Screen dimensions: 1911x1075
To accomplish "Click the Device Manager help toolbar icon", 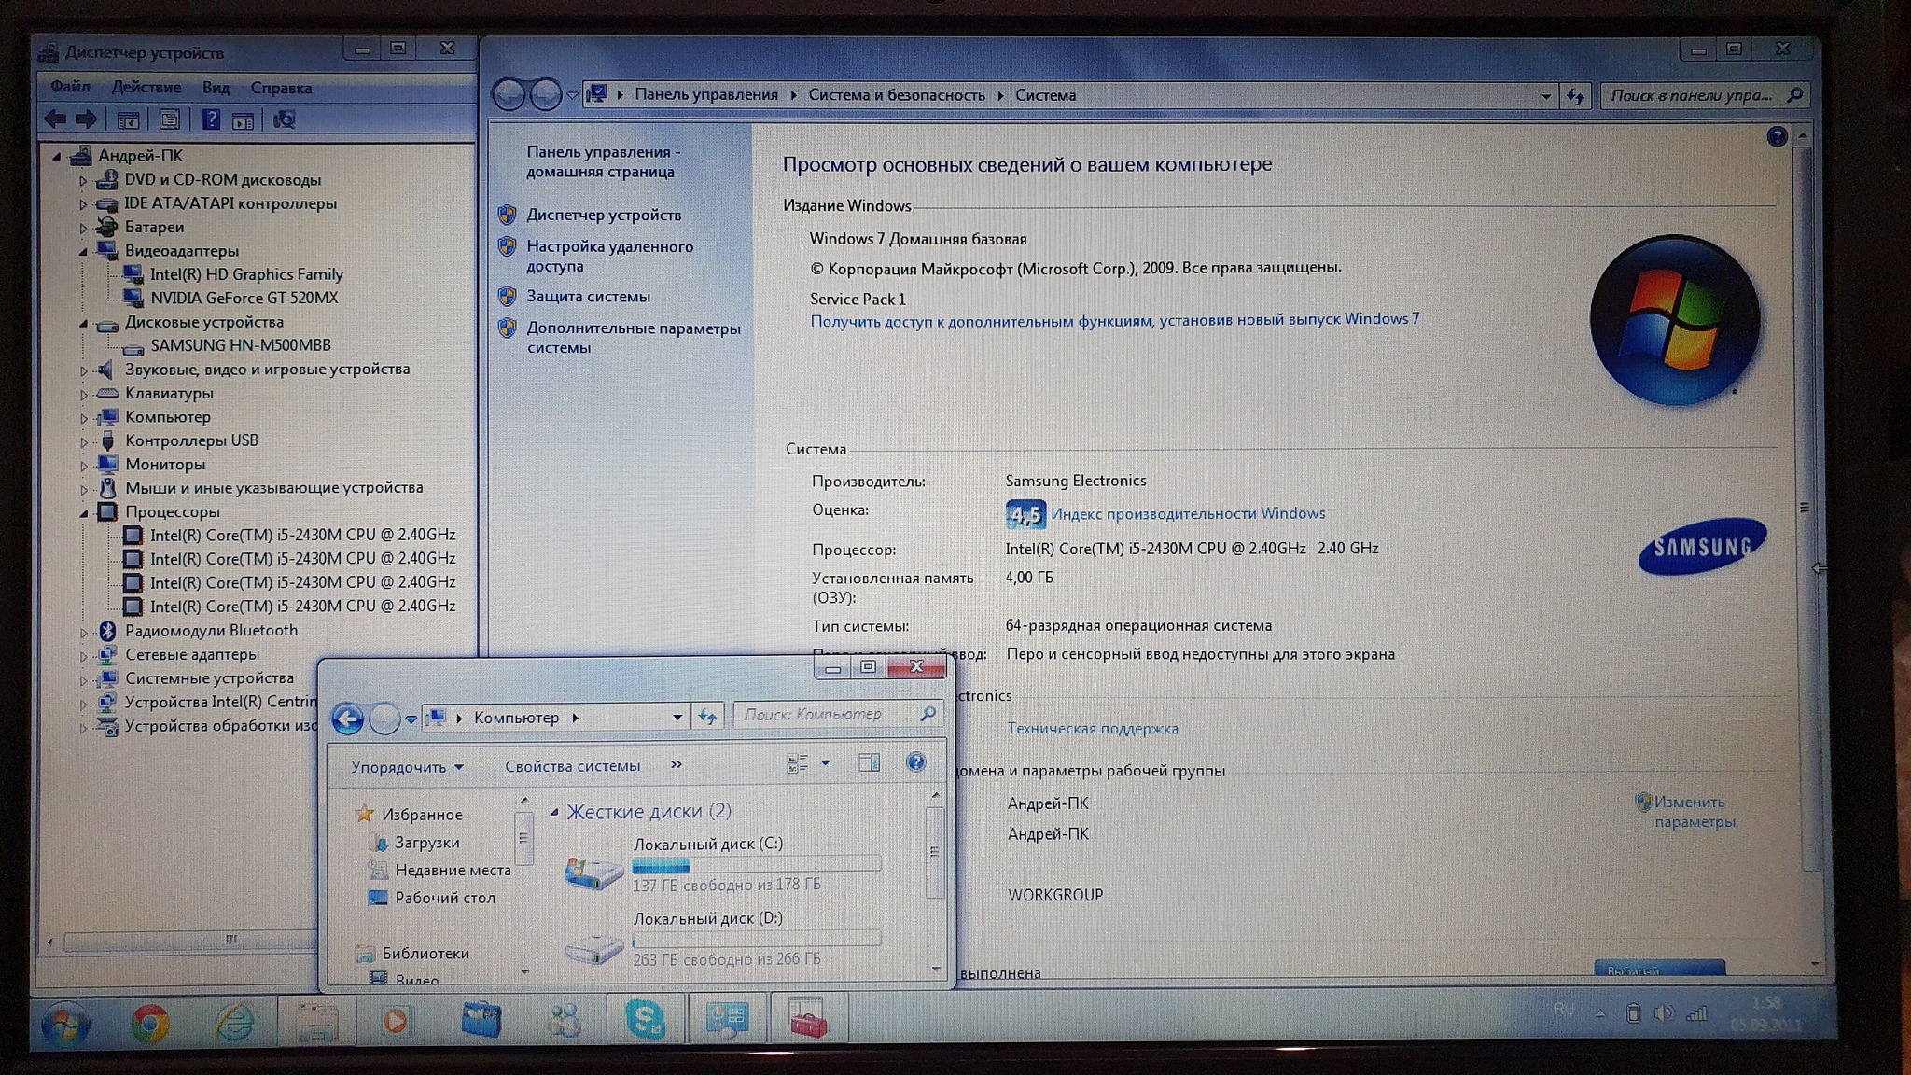I will [x=212, y=119].
